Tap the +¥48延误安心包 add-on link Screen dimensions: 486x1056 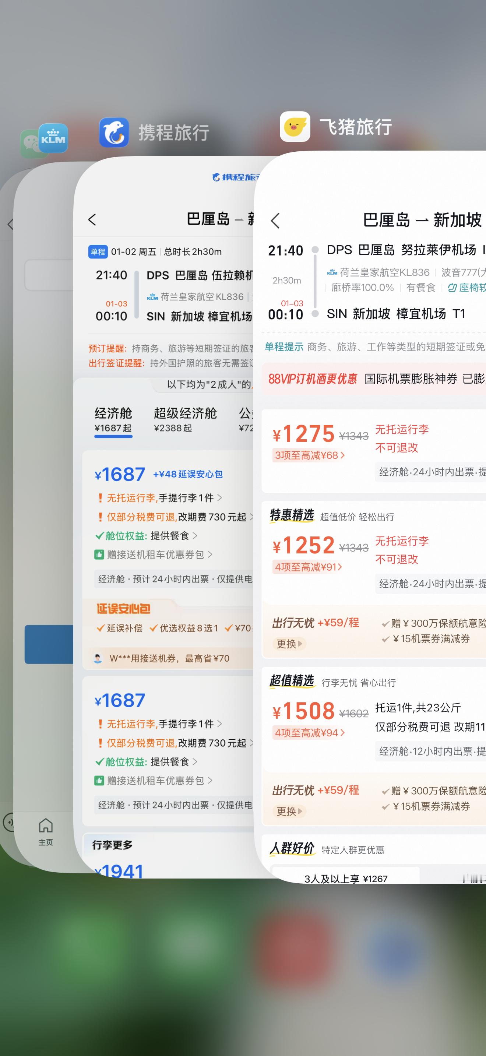click(x=188, y=474)
